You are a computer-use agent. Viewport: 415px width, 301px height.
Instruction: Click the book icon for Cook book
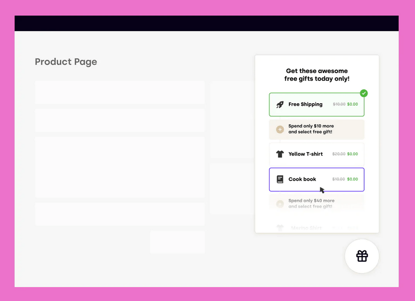(x=280, y=179)
